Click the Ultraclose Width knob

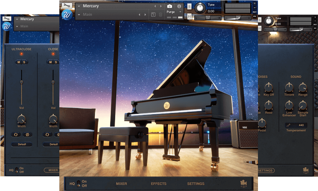(x=21, y=119)
